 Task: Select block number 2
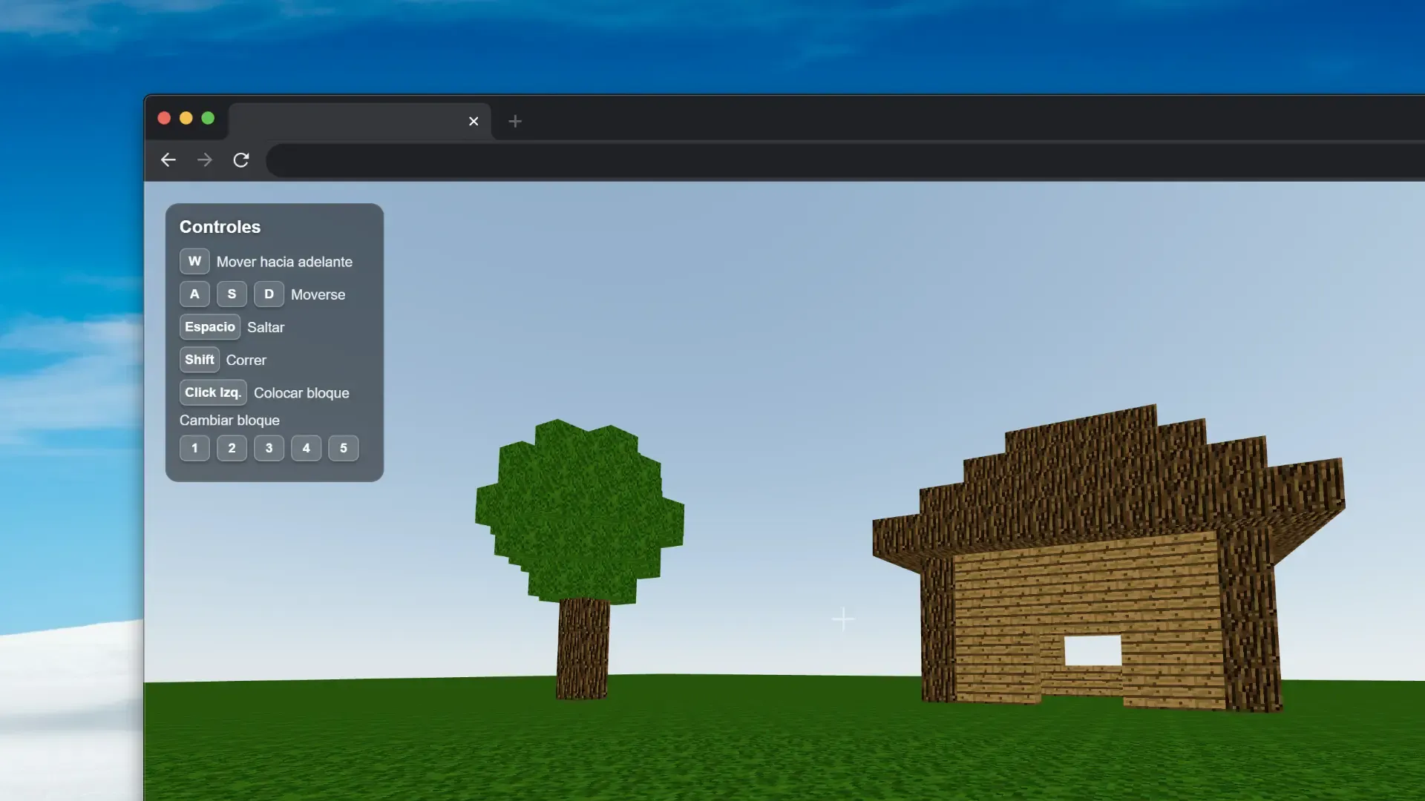point(232,448)
